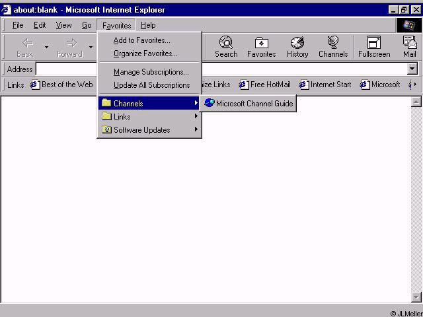Open the Free HotMail link
423x317 pixels.
[x=265, y=85]
